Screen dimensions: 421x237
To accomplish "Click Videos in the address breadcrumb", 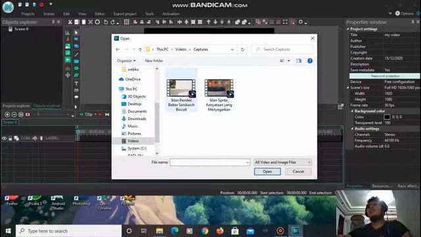I will pos(181,49).
